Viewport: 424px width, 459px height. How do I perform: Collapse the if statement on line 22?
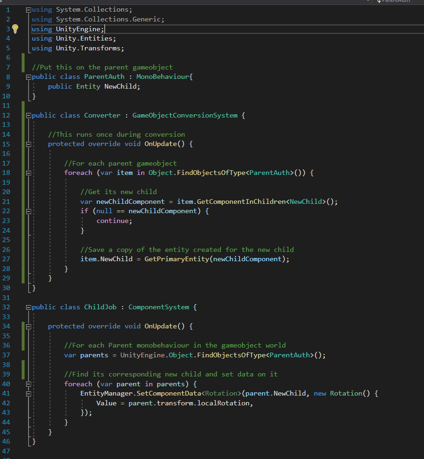[27, 211]
